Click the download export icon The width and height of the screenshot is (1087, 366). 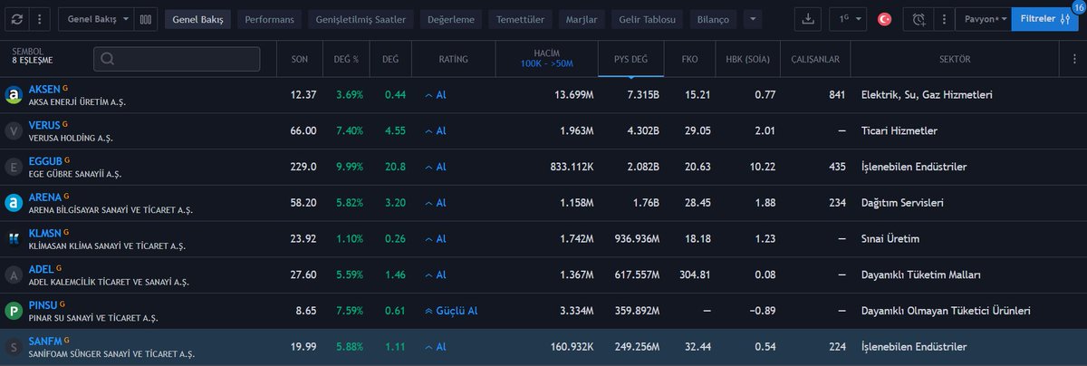click(x=810, y=19)
